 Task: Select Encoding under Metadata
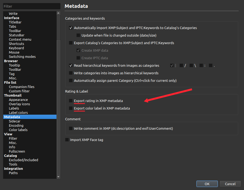point(16,125)
